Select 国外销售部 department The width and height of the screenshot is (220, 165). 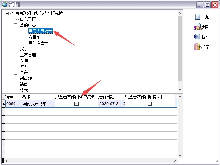click(x=38, y=43)
